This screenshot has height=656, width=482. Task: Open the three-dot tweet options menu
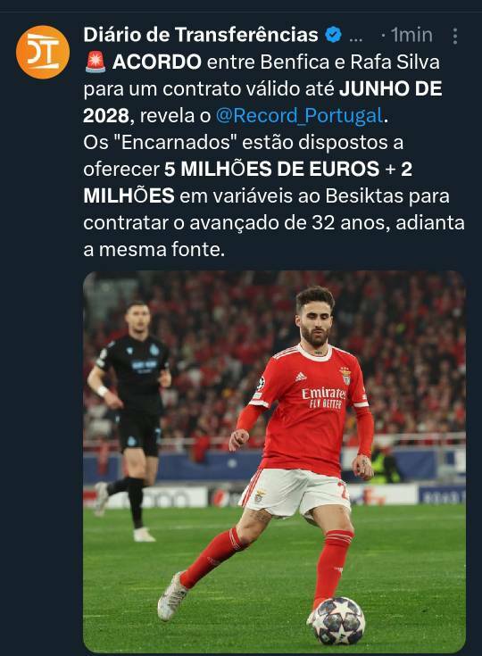tap(455, 36)
